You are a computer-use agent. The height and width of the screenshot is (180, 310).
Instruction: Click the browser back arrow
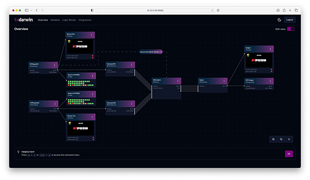click(x=36, y=10)
